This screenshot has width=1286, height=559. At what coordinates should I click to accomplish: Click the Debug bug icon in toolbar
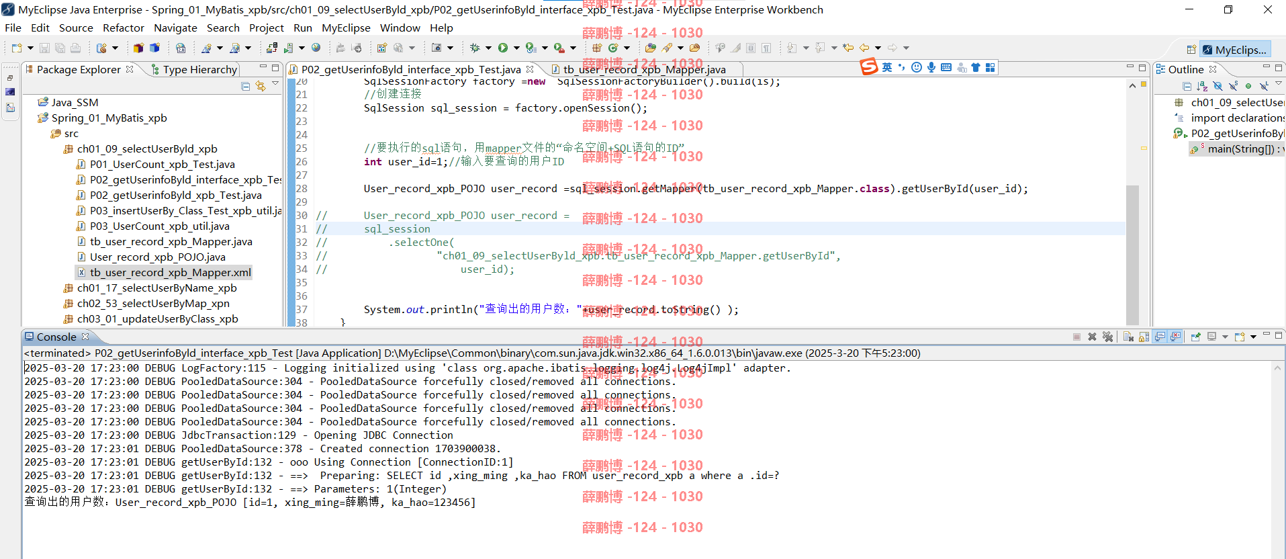(474, 48)
